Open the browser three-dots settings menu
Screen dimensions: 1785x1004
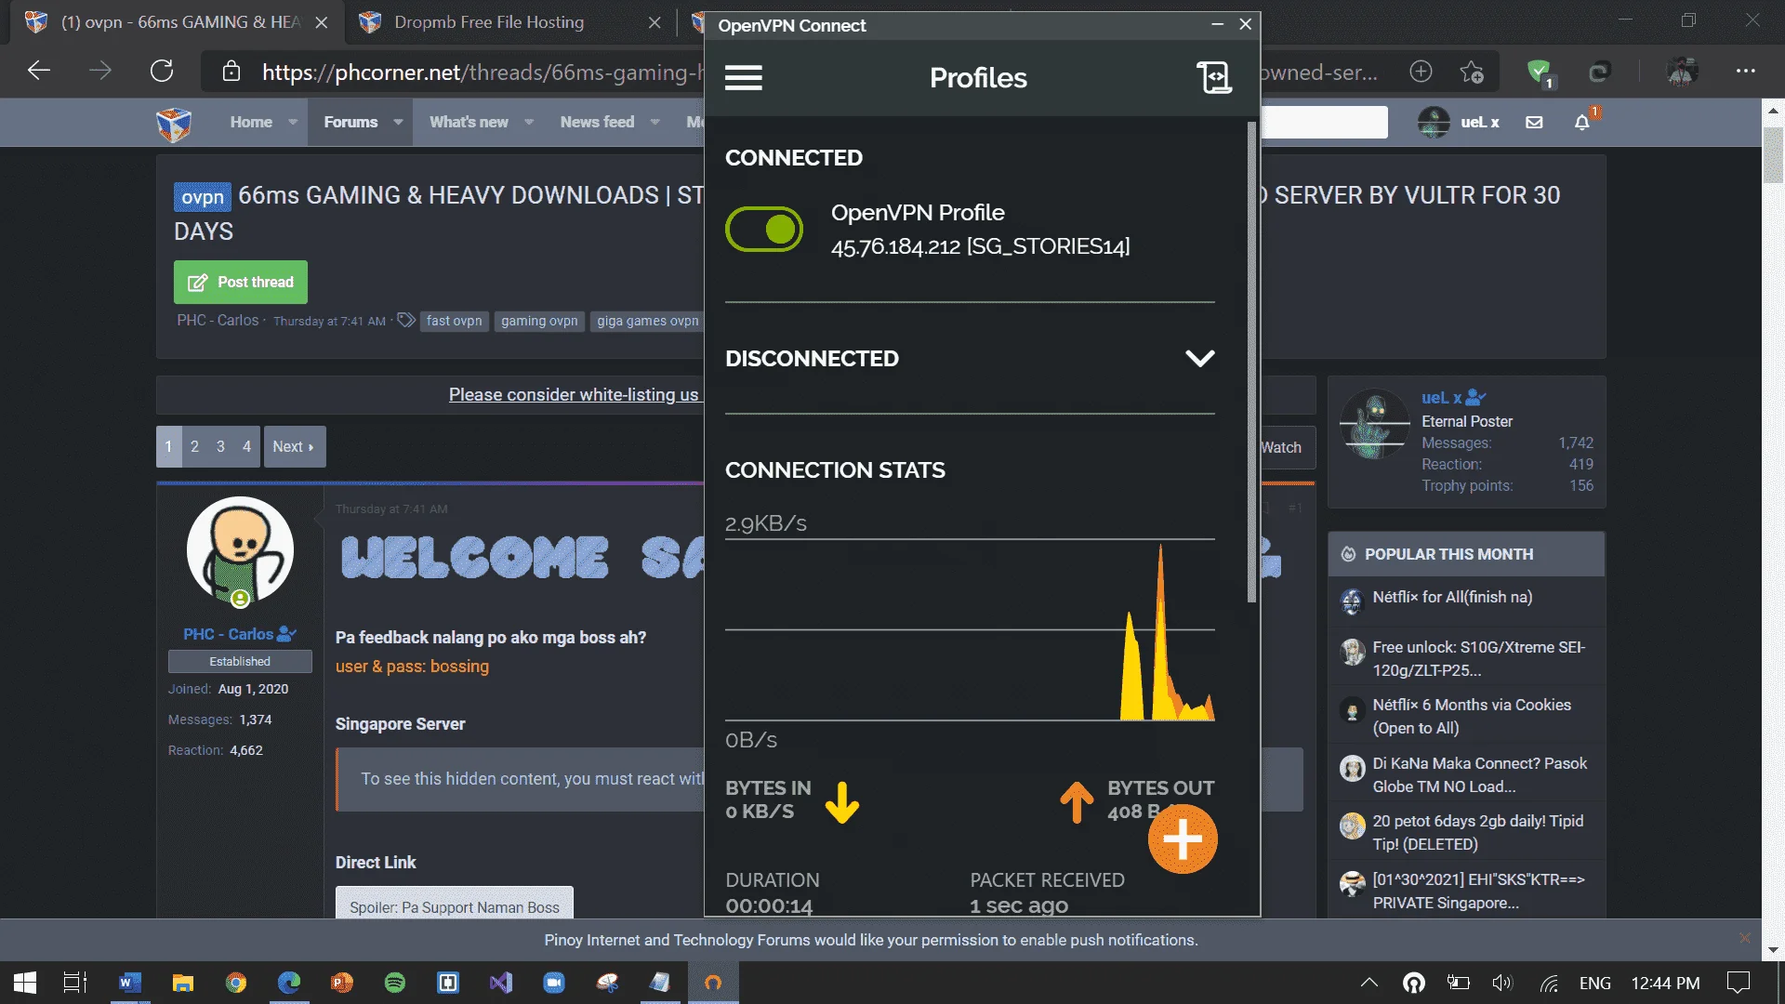[1746, 71]
